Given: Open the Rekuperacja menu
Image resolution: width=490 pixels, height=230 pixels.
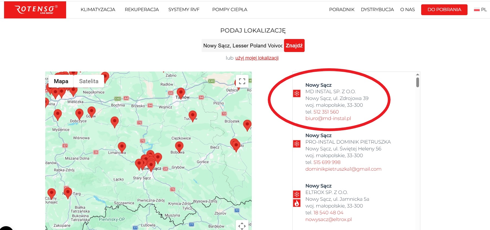Looking at the screenshot, I should tap(142, 10).
